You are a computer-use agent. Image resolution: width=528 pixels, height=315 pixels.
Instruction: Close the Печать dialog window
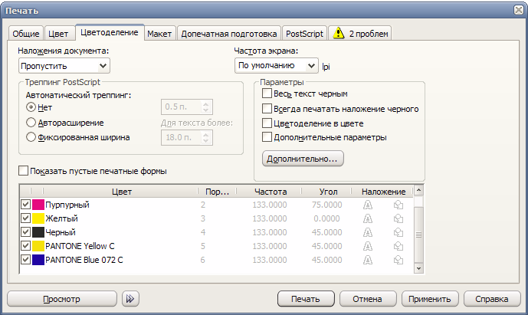click(517, 9)
